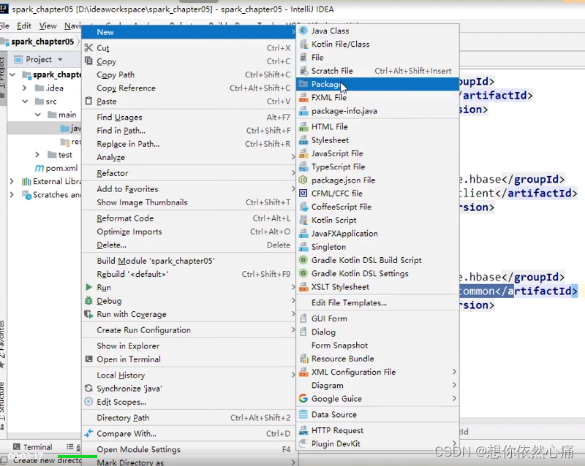Click the Resource Bundle icon
The height and width of the screenshot is (466, 585).
(303, 359)
